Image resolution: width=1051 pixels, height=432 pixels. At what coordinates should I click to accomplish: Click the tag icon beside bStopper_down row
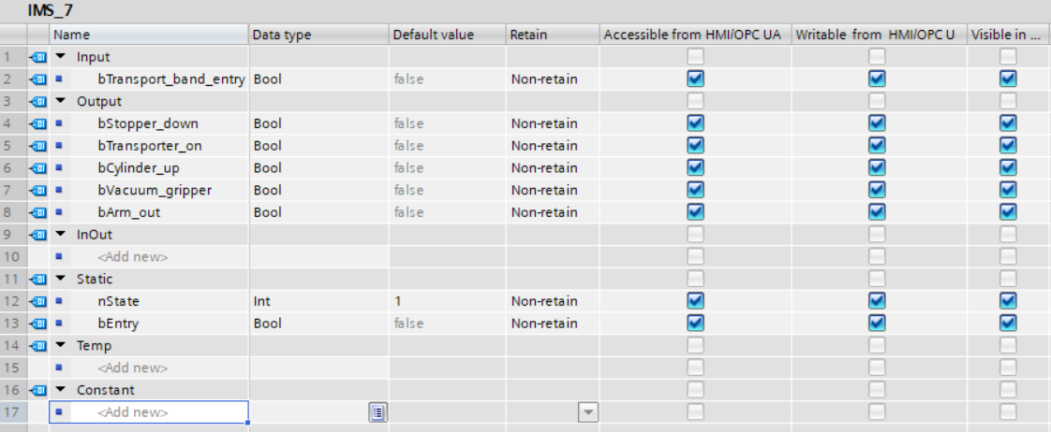(x=38, y=123)
